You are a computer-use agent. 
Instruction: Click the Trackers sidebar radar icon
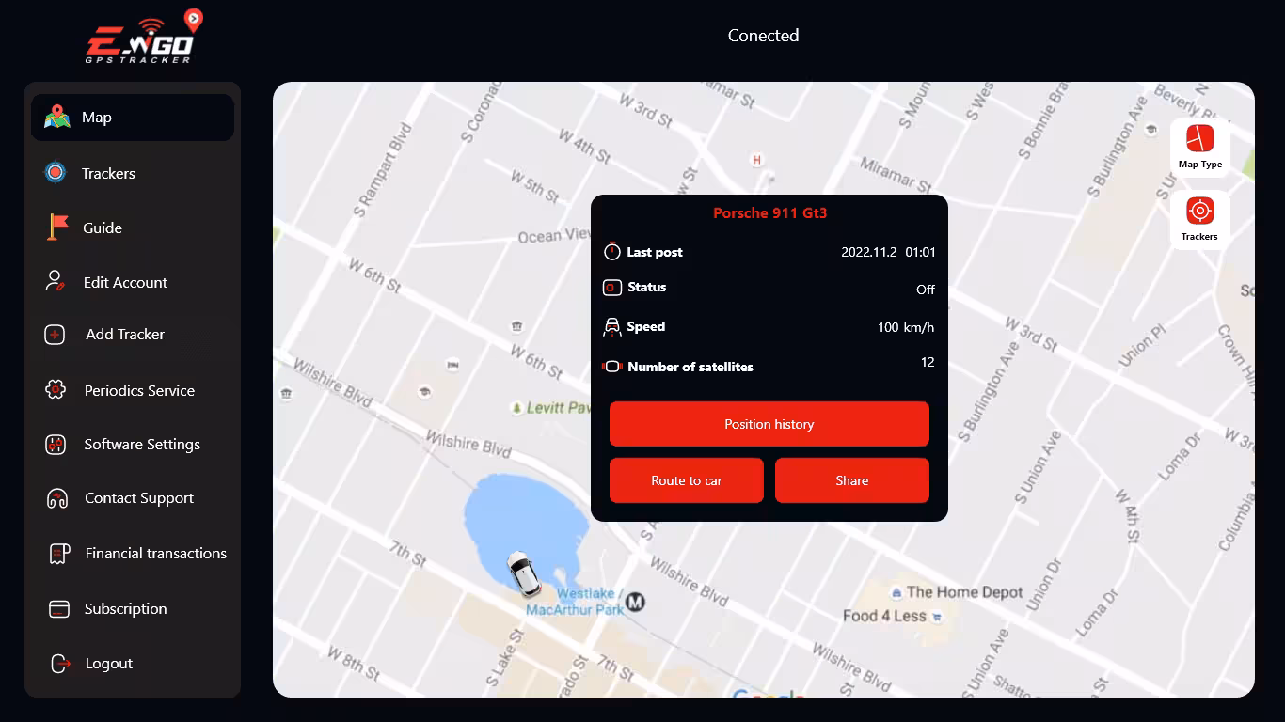coord(56,172)
